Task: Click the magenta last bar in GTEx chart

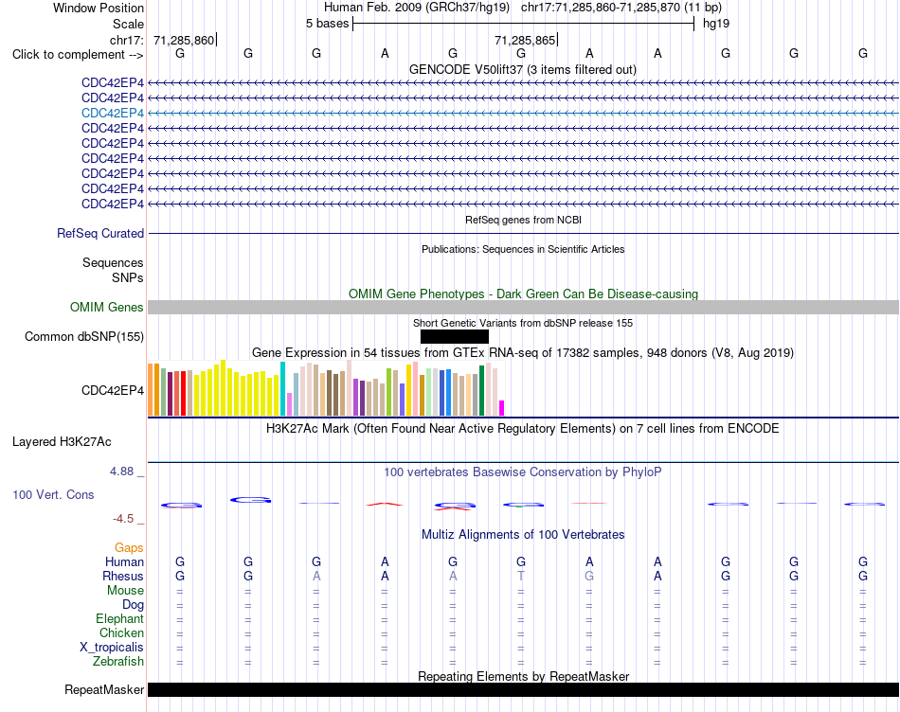Action: click(501, 408)
